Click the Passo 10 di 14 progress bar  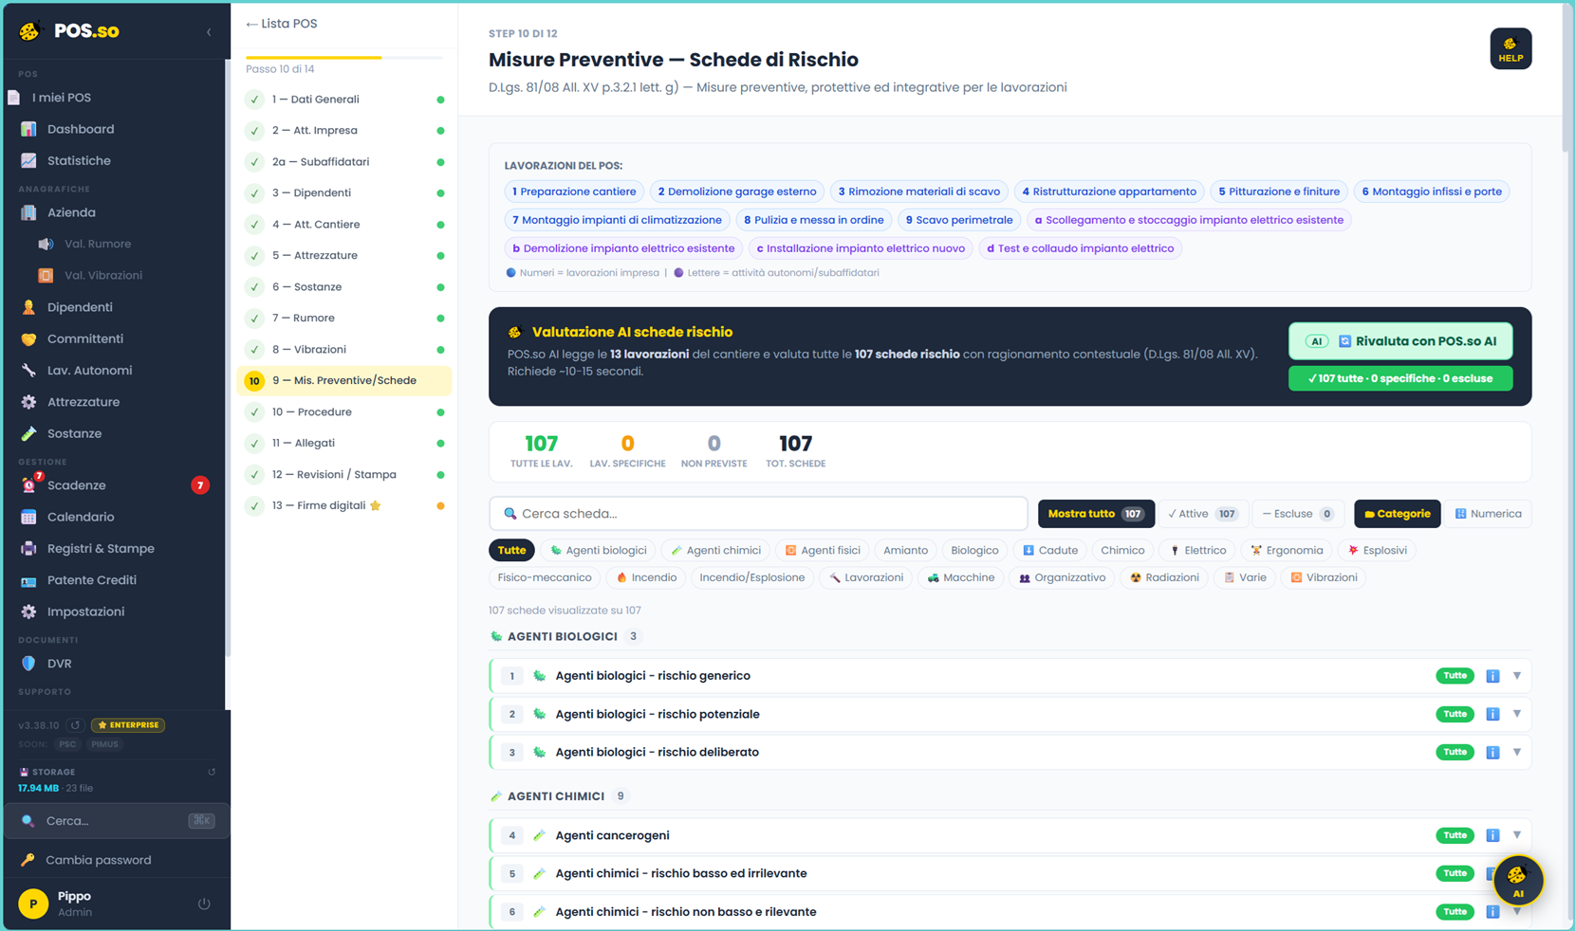pyautogui.click(x=344, y=58)
